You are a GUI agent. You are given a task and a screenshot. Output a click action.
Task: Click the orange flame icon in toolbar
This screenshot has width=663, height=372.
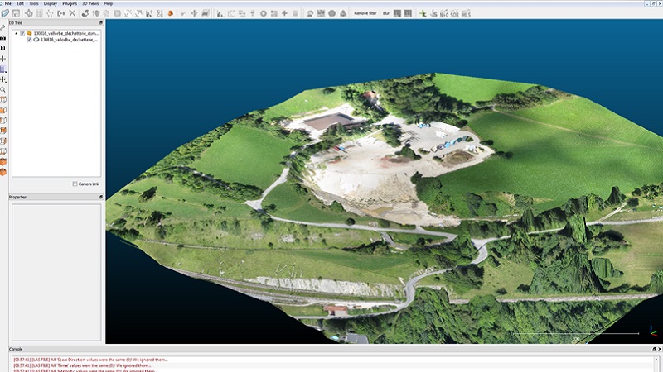pos(171,13)
